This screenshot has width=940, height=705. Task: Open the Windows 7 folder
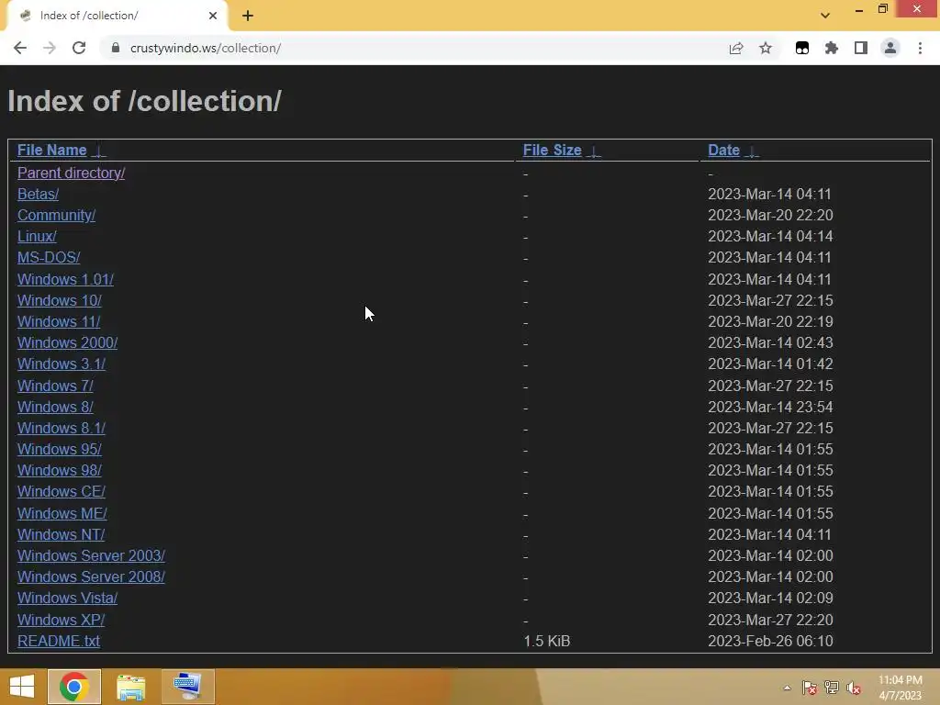point(55,386)
